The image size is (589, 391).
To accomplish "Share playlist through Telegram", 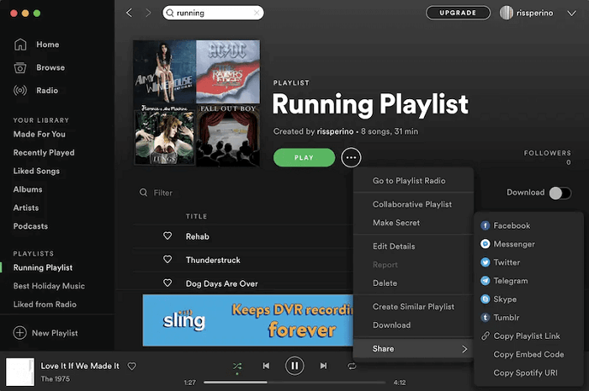I will click(x=504, y=281).
